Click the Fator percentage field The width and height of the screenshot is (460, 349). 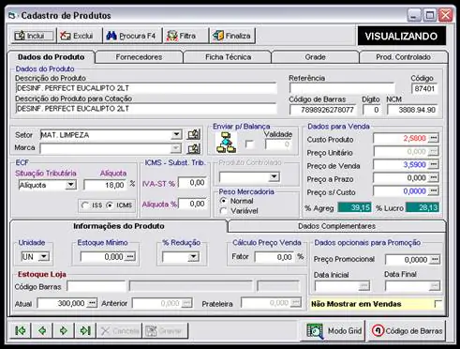pos(275,257)
